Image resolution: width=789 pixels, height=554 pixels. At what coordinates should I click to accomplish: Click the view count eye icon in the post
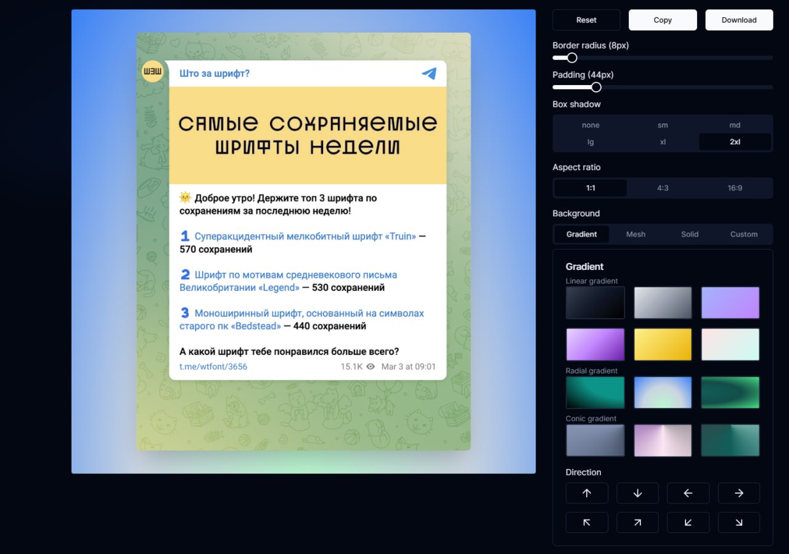point(372,366)
